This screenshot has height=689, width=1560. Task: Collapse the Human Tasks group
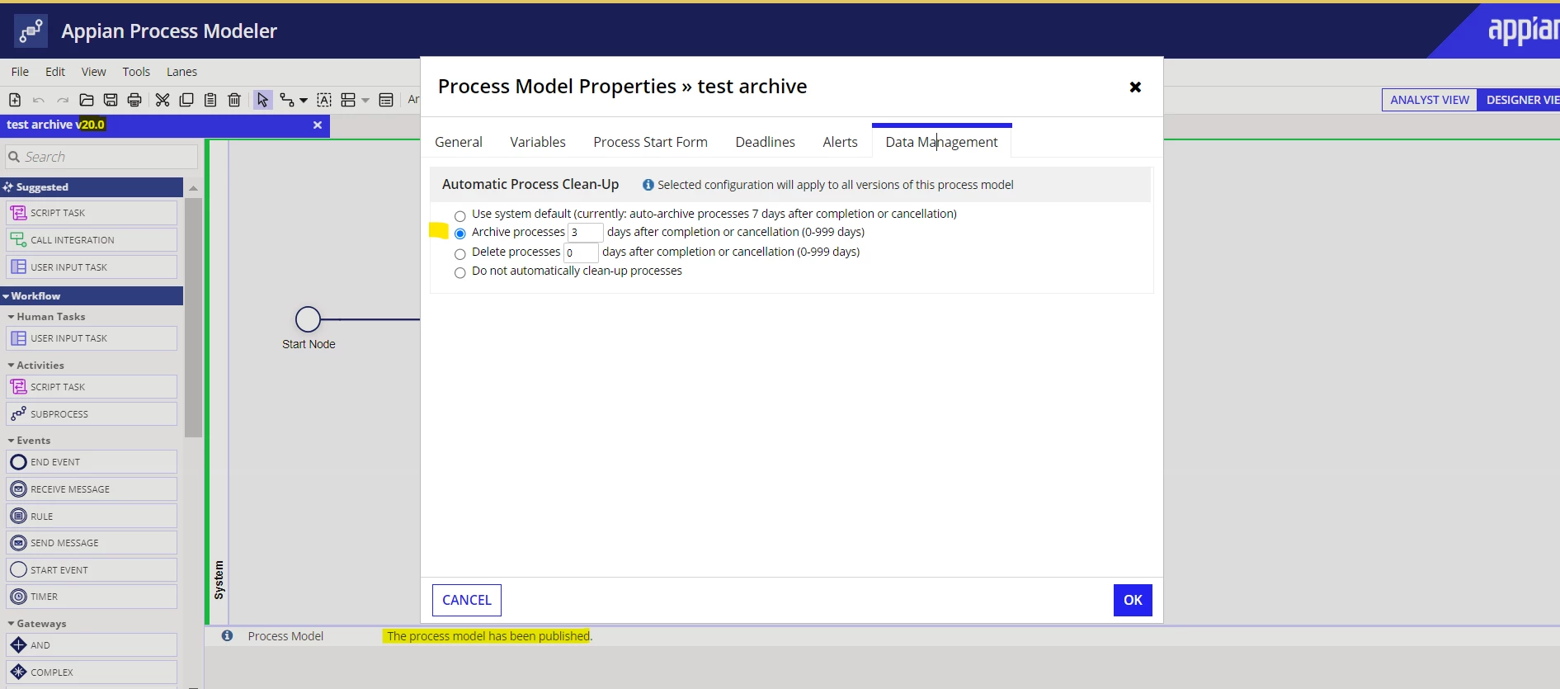click(12, 317)
